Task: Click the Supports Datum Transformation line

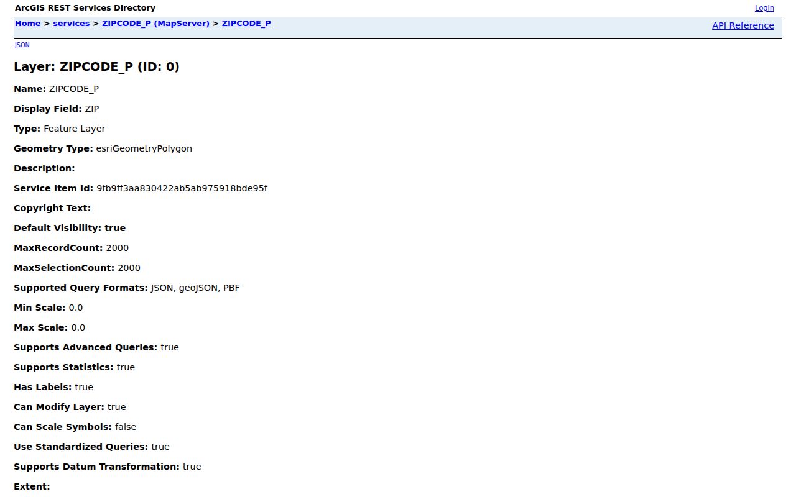Action: [108, 467]
